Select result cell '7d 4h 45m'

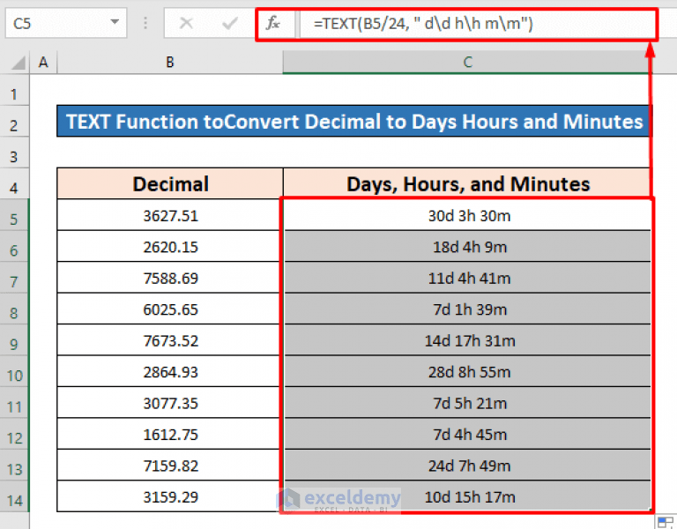[467, 434]
